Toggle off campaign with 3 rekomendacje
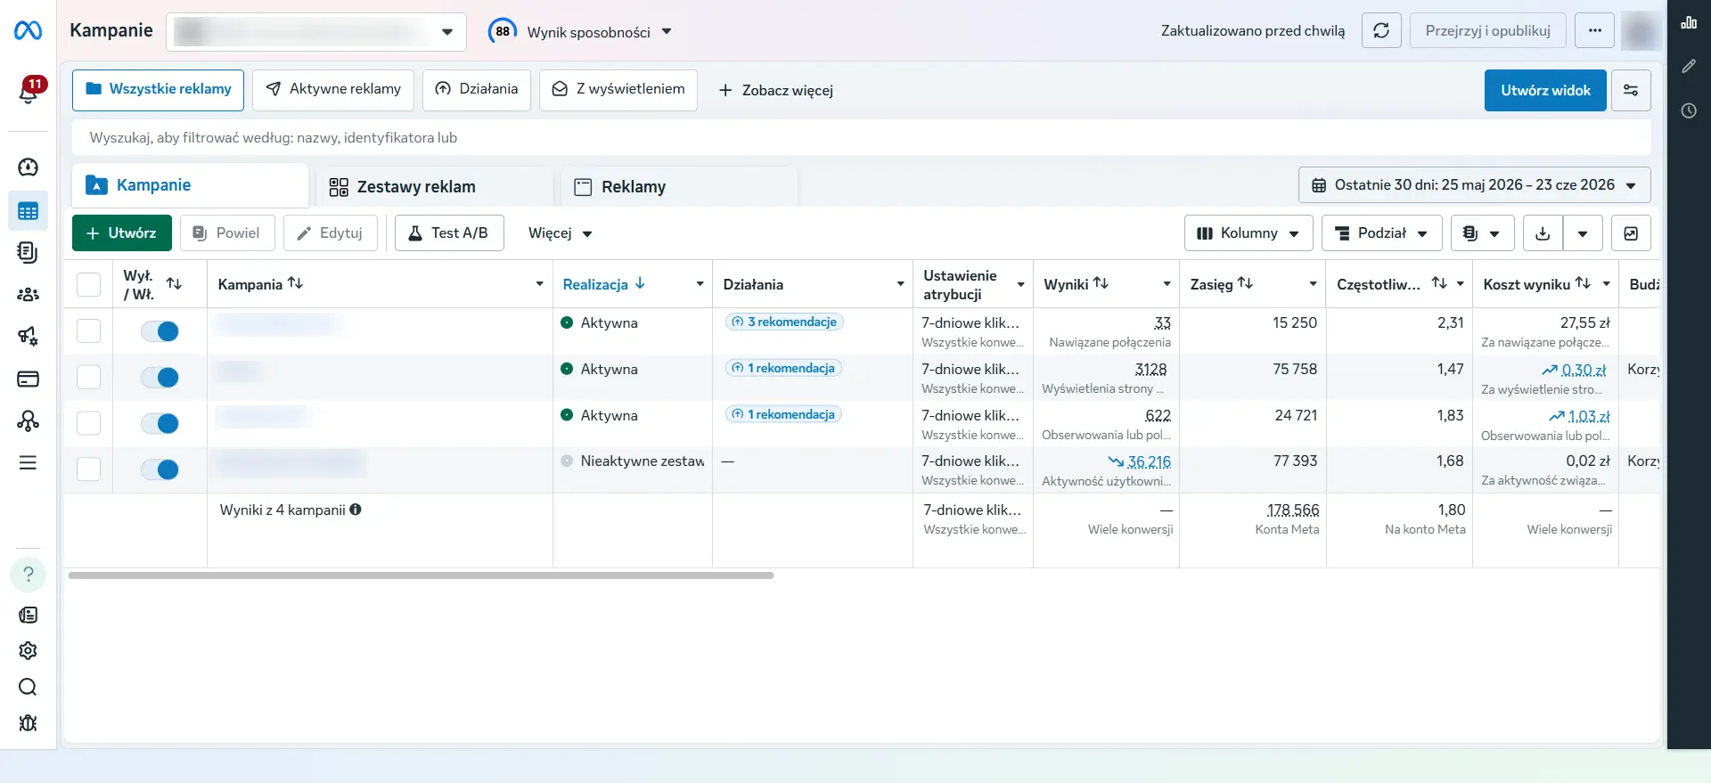The width and height of the screenshot is (1711, 783). (x=160, y=331)
